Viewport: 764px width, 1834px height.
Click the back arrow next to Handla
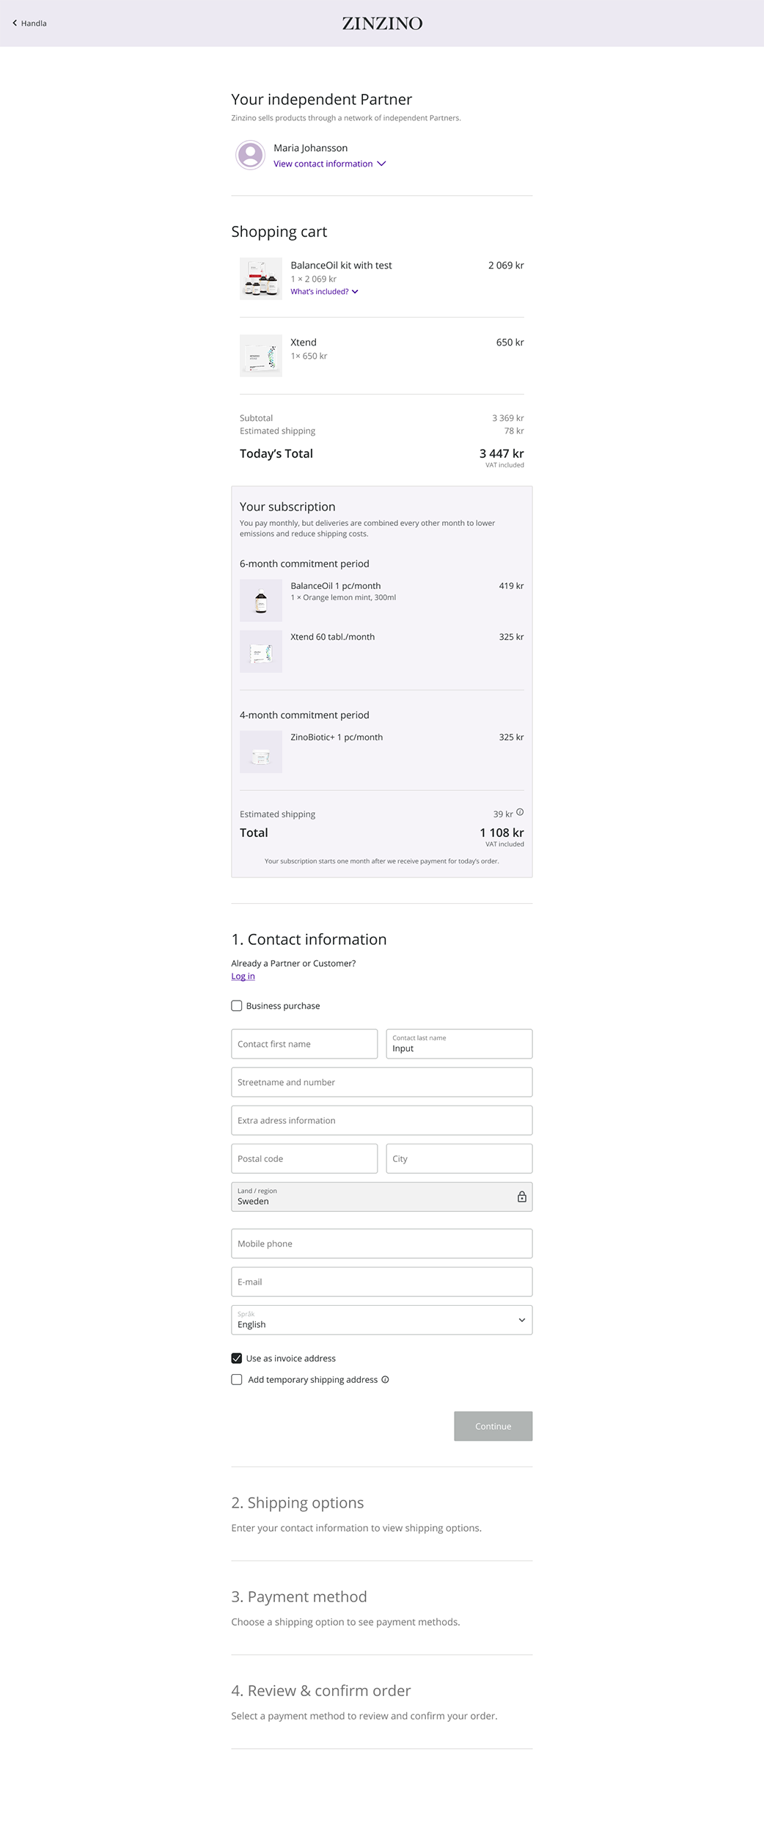pos(15,23)
